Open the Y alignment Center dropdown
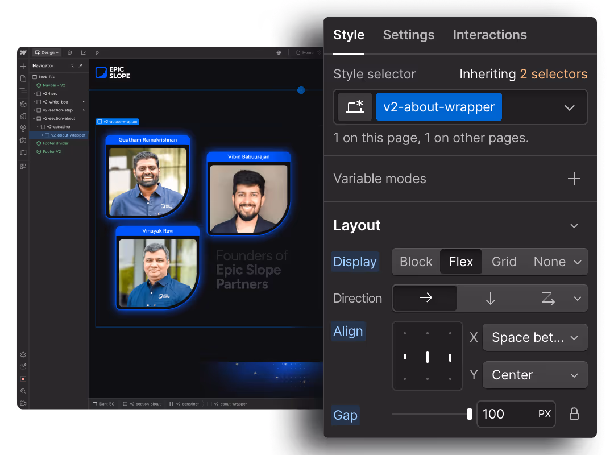The width and height of the screenshot is (614, 455). point(535,375)
